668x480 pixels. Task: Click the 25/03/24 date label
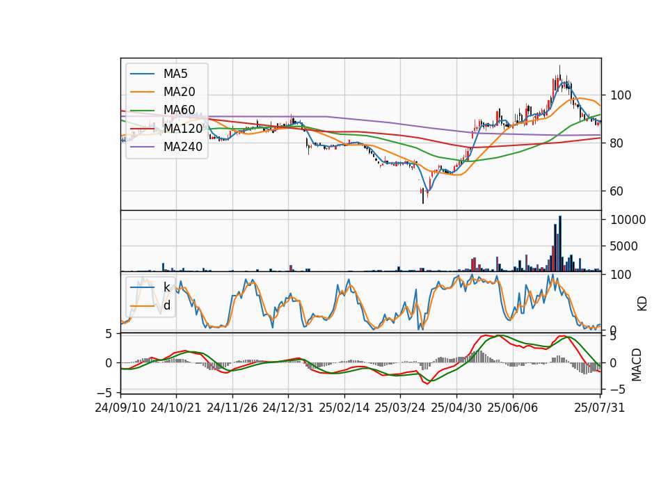(x=400, y=408)
